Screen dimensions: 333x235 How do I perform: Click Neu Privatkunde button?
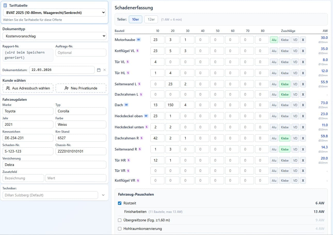pos(81,88)
